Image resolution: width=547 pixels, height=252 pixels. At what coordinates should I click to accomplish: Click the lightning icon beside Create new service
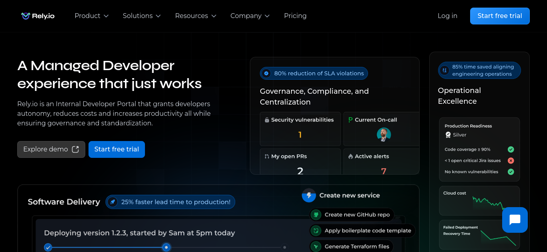click(309, 196)
